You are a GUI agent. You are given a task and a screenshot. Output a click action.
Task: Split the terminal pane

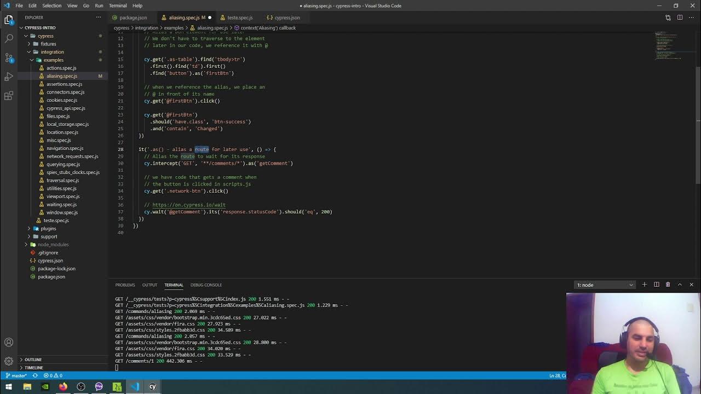(x=657, y=285)
